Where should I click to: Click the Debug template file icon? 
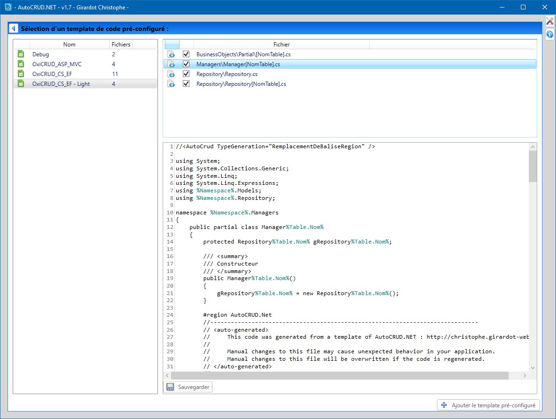pyautogui.click(x=21, y=54)
